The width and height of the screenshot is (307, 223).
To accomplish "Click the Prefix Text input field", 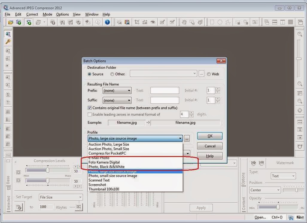I will (x=165, y=91).
